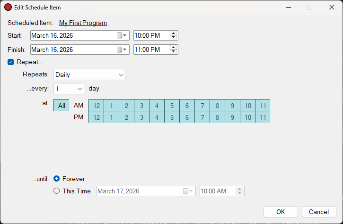Toggle the 7 AM hour cell
343x224 pixels.
tap(202, 105)
